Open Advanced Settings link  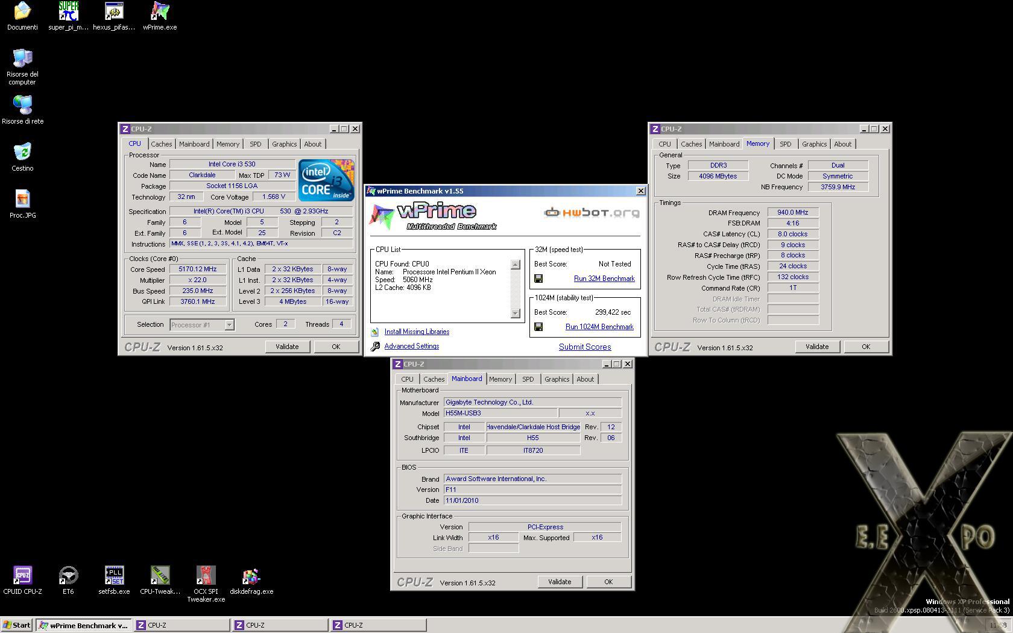(412, 346)
